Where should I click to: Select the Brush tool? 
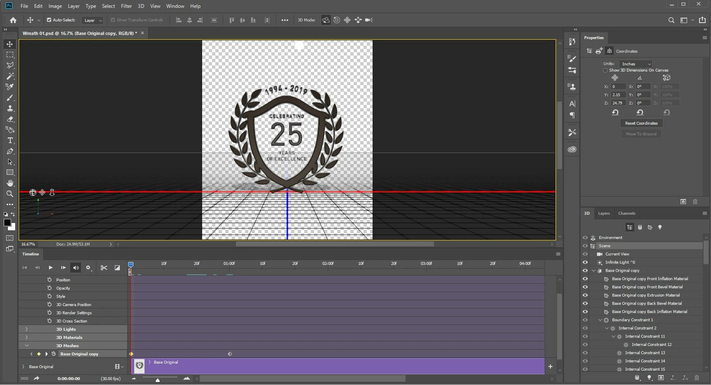pos(10,98)
